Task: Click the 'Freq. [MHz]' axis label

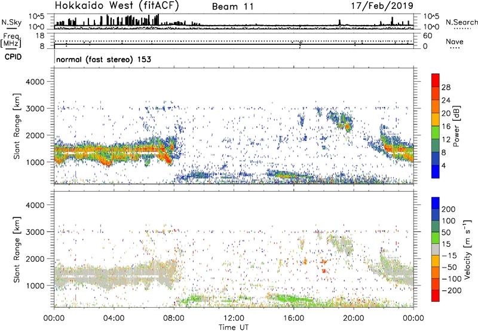Action: point(11,40)
